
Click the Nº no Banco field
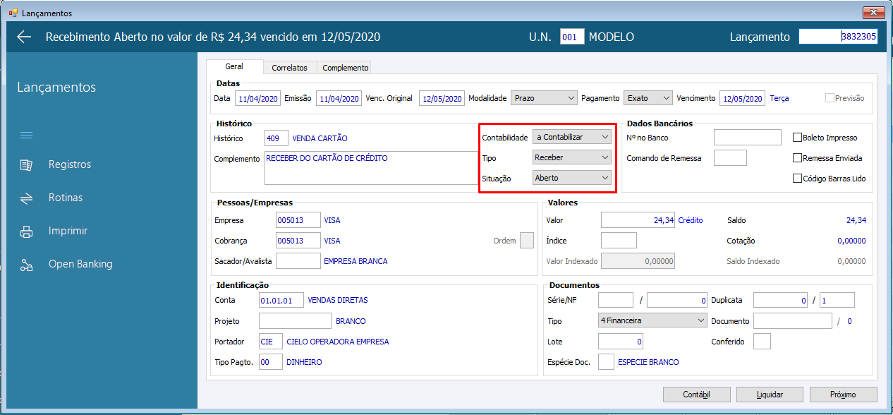[x=748, y=138]
